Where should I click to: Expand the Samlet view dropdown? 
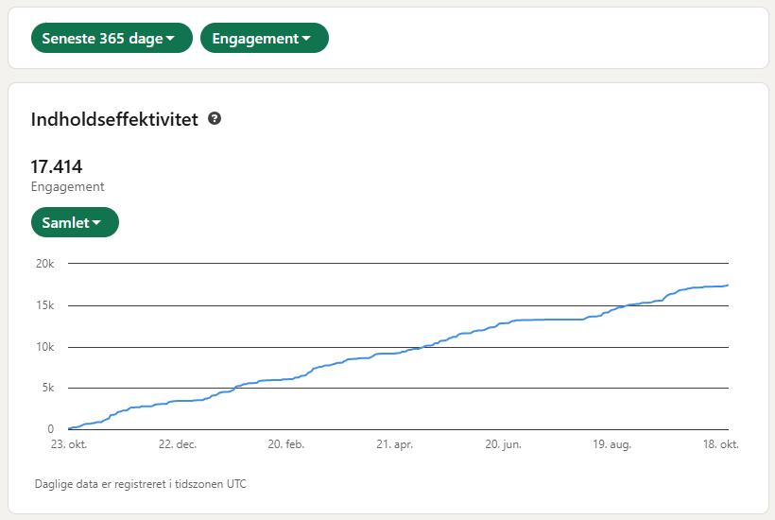pyautogui.click(x=75, y=223)
